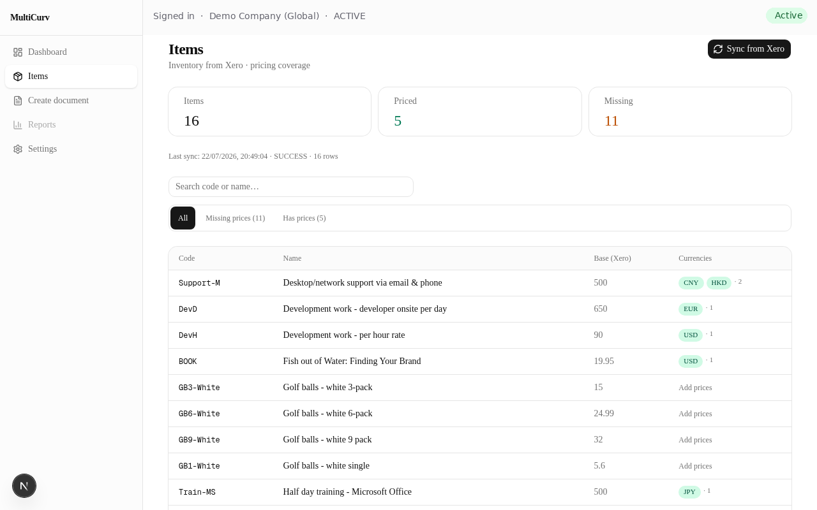Click the CNY currency badge on Support-M

(x=691, y=283)
